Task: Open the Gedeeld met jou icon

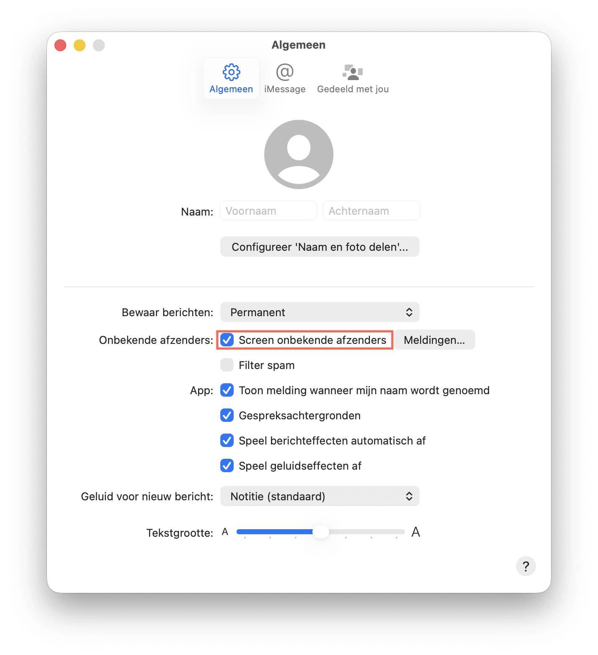Action: point(353,72)
